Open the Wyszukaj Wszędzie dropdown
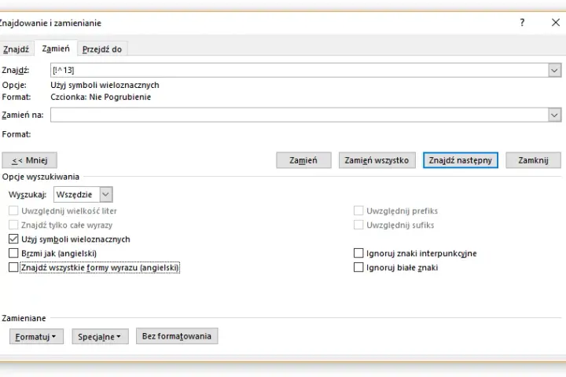Image resolution: width=566 pixels, height=377 pixels. (83, 195)
